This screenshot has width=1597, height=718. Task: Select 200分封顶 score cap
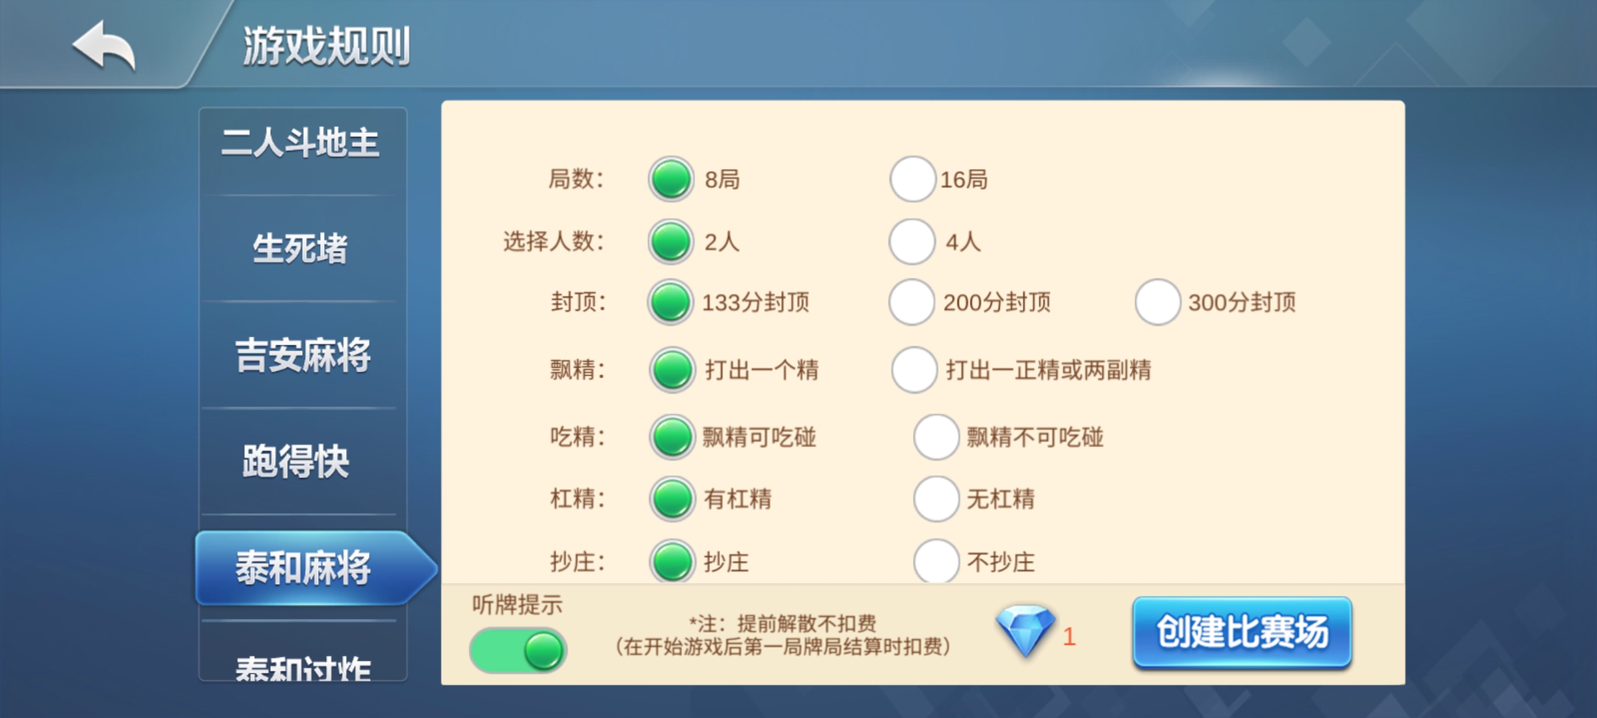point(912,302)
